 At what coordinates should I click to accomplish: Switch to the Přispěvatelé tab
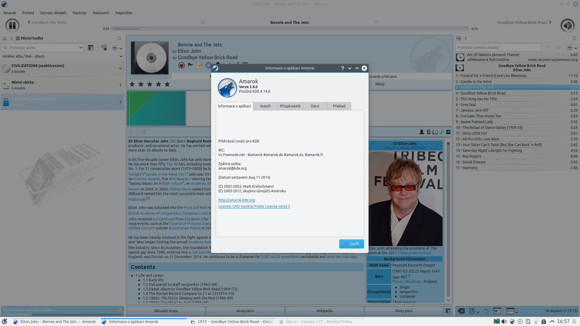point(290,106)
